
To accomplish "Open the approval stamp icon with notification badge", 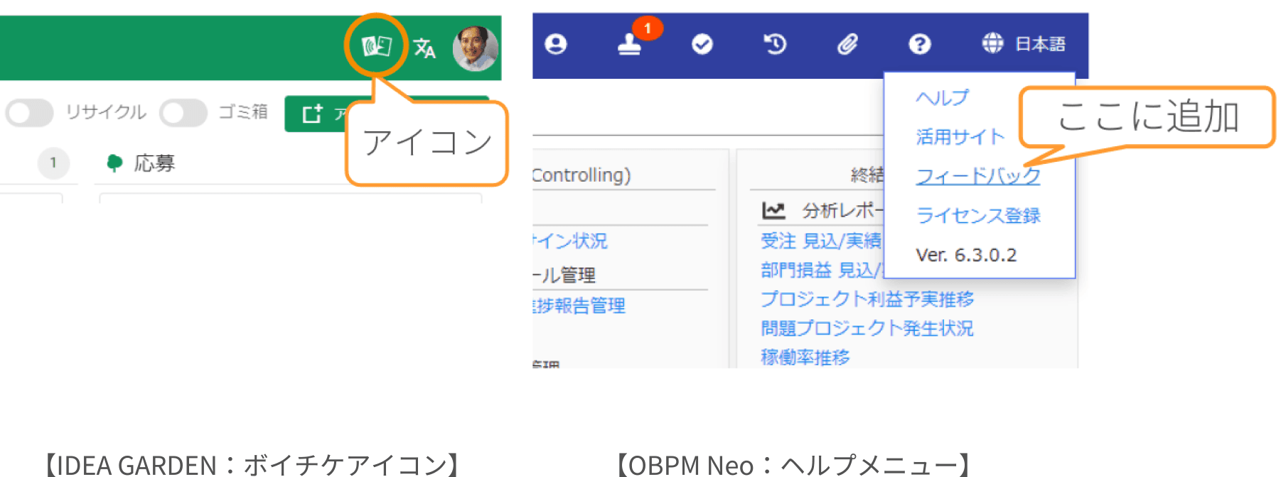I will [x=630, y=45].
